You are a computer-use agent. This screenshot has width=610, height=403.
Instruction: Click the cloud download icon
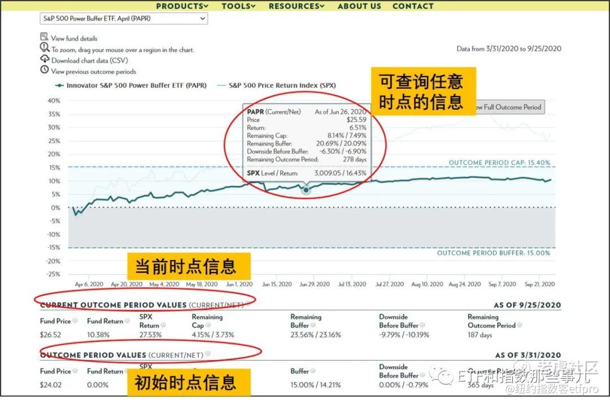click(x=45, y=59)
